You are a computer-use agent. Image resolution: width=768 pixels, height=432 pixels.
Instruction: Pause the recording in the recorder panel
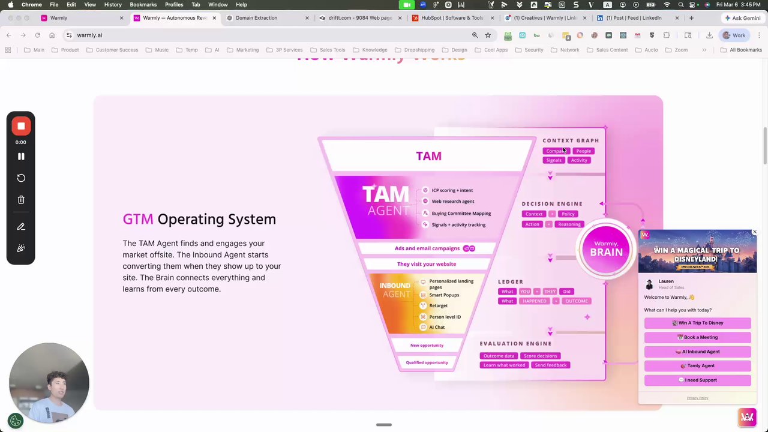(21, 156)
